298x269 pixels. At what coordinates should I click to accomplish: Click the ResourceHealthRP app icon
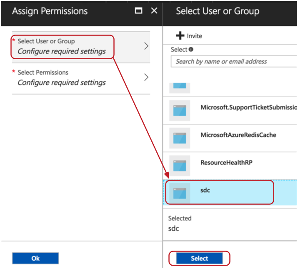click(x=180, y=166)
